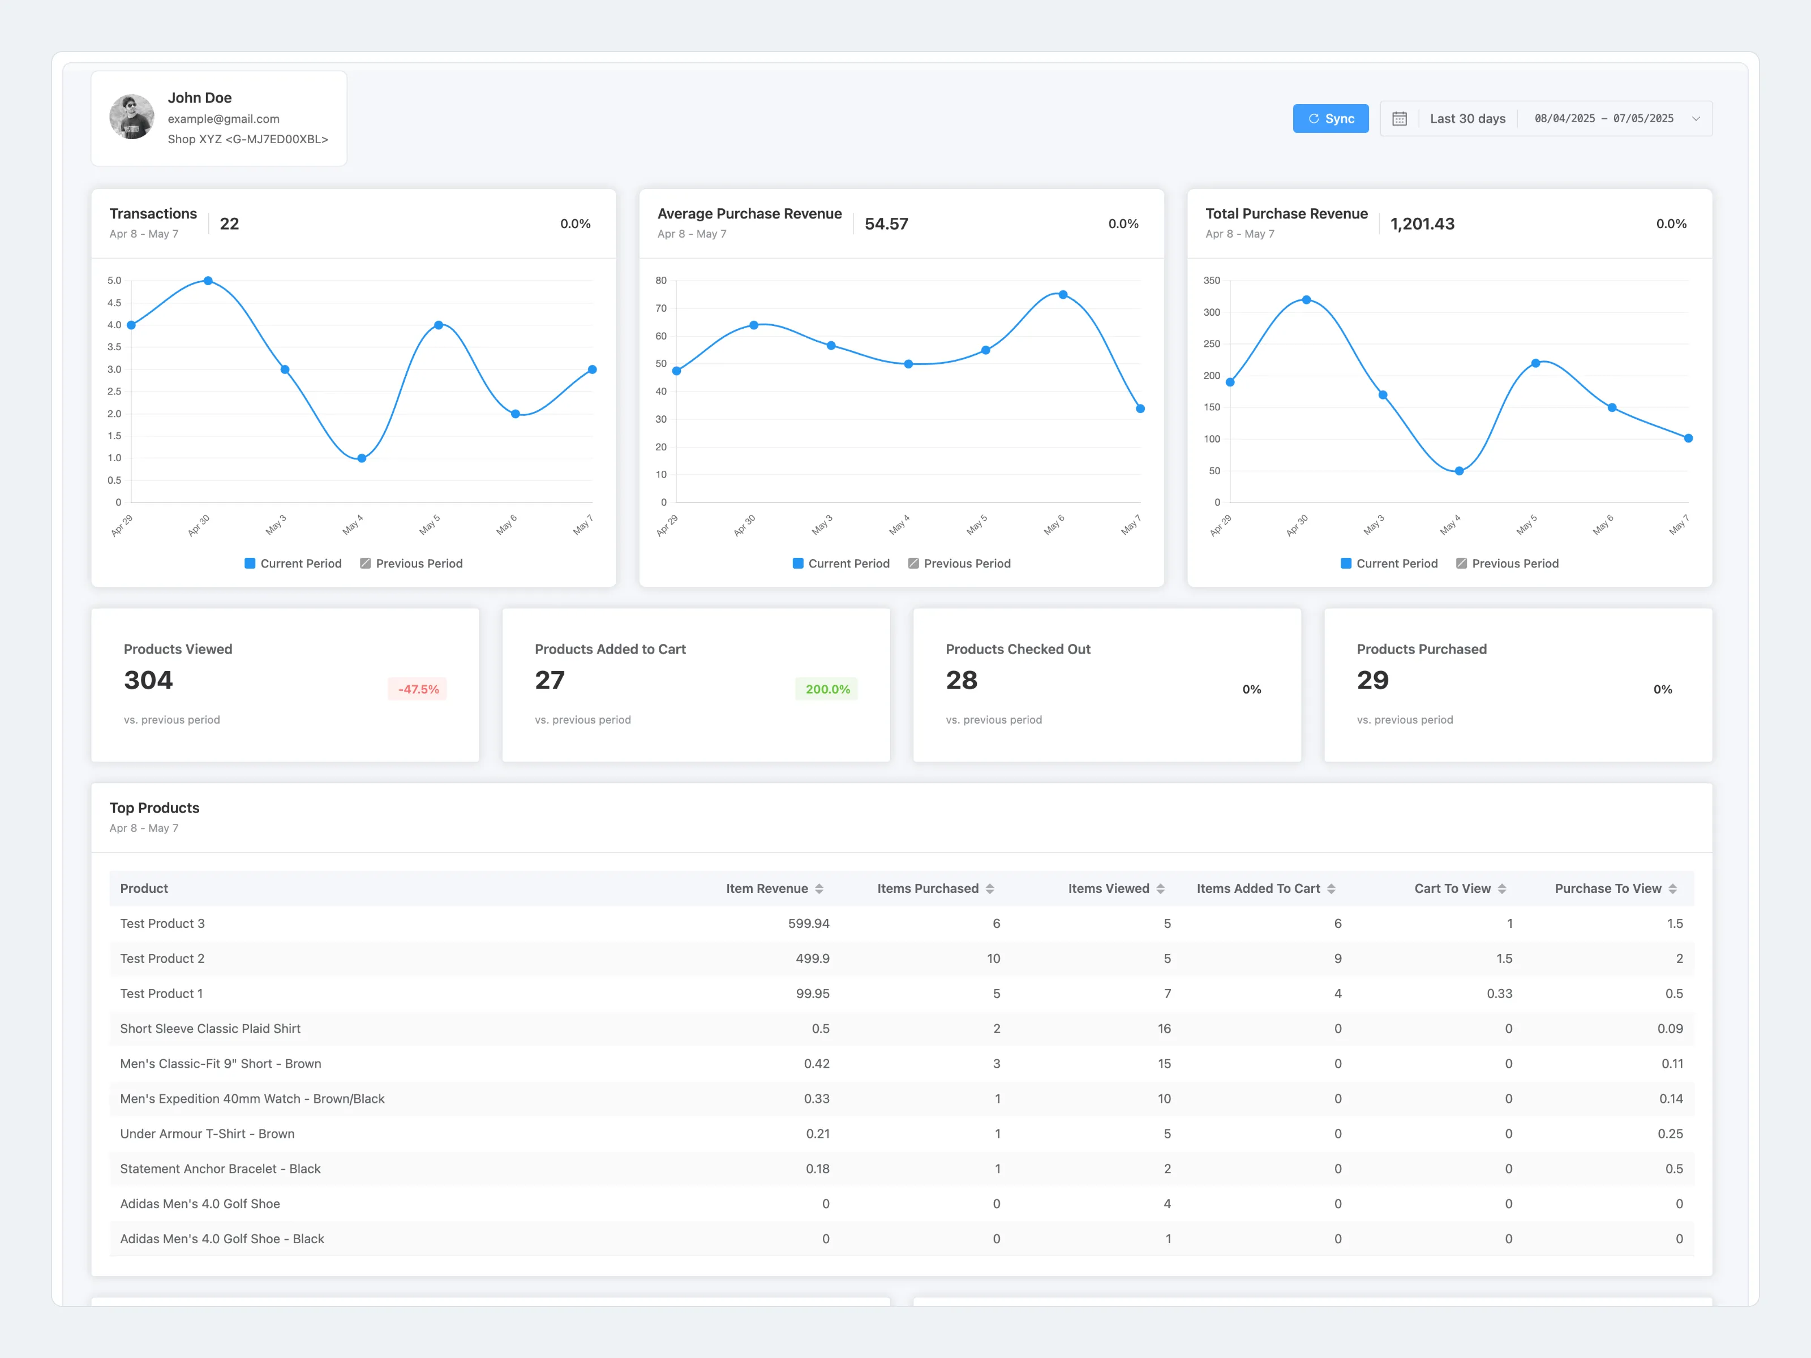Open the Last 30 days range selector
Image resolution: width=1811 pixels, height=1358 pixels.
pyautogui.click(x=1467, y=118)
